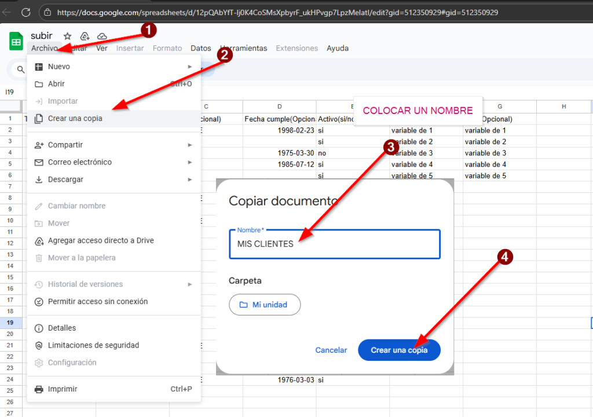Click the blue Crear una copia button
The width and height of the screenshot is (593, 417).
click(399, 350)
